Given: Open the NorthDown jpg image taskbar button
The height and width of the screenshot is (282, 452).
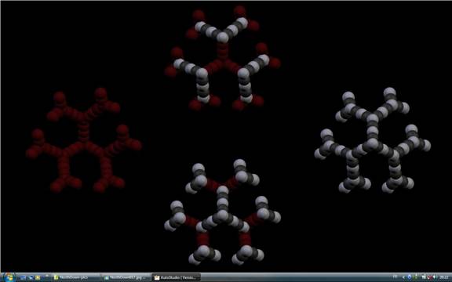Looking at the screenshot, I should [126, 277].
